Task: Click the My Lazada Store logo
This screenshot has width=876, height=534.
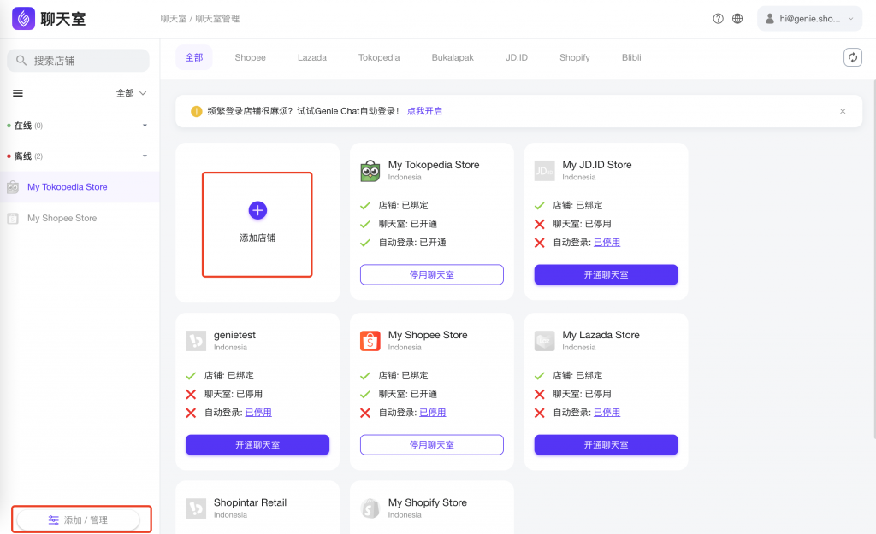Action: (x=544, y=340)
